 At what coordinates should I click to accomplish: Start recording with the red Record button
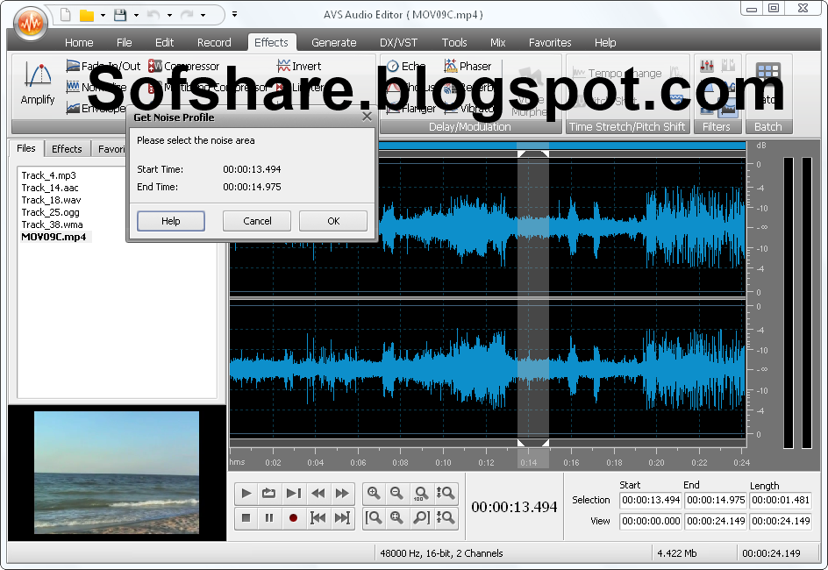293,517
